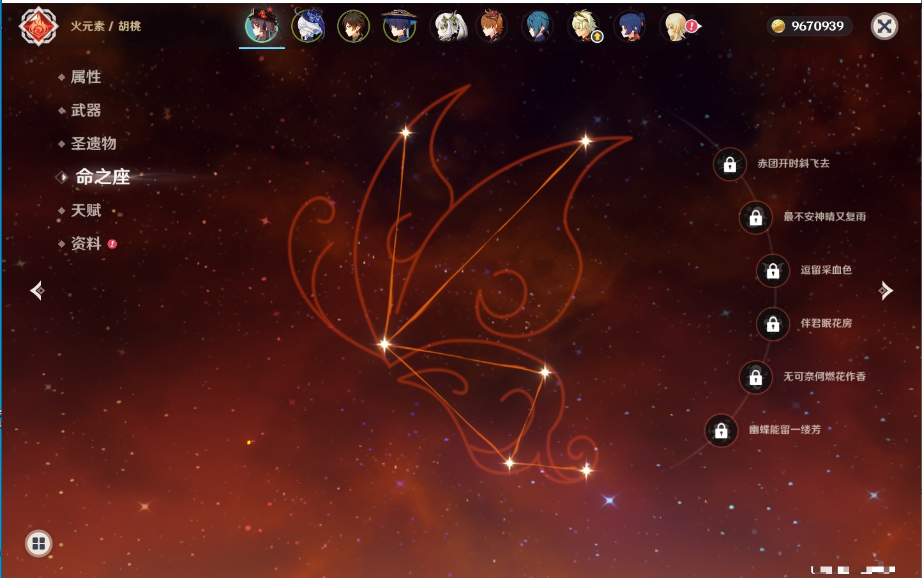Click the Pyro element emblem icon
The width and height of the screenshot is (922, 578).
click(38, 26)
